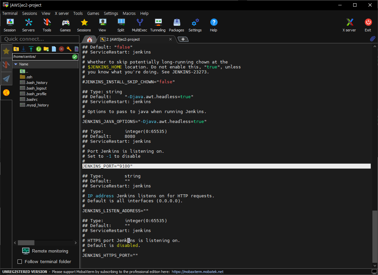The image size is (378, 275).
Task: Click the file list horizontal scrollbar thumb
Action: tap(26, 243)
